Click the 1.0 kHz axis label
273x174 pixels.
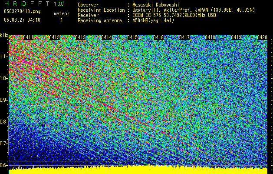coord(3,78)
